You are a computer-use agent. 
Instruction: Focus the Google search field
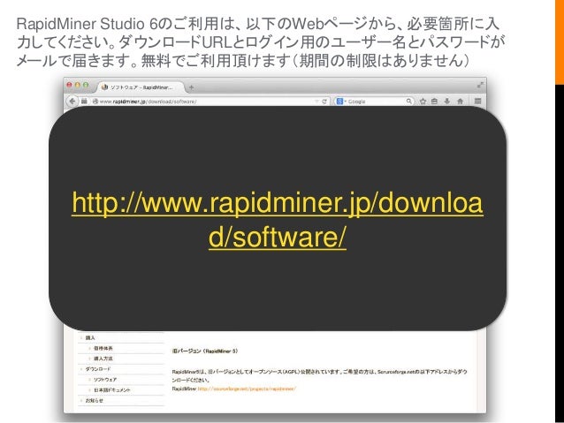point(374,102)
